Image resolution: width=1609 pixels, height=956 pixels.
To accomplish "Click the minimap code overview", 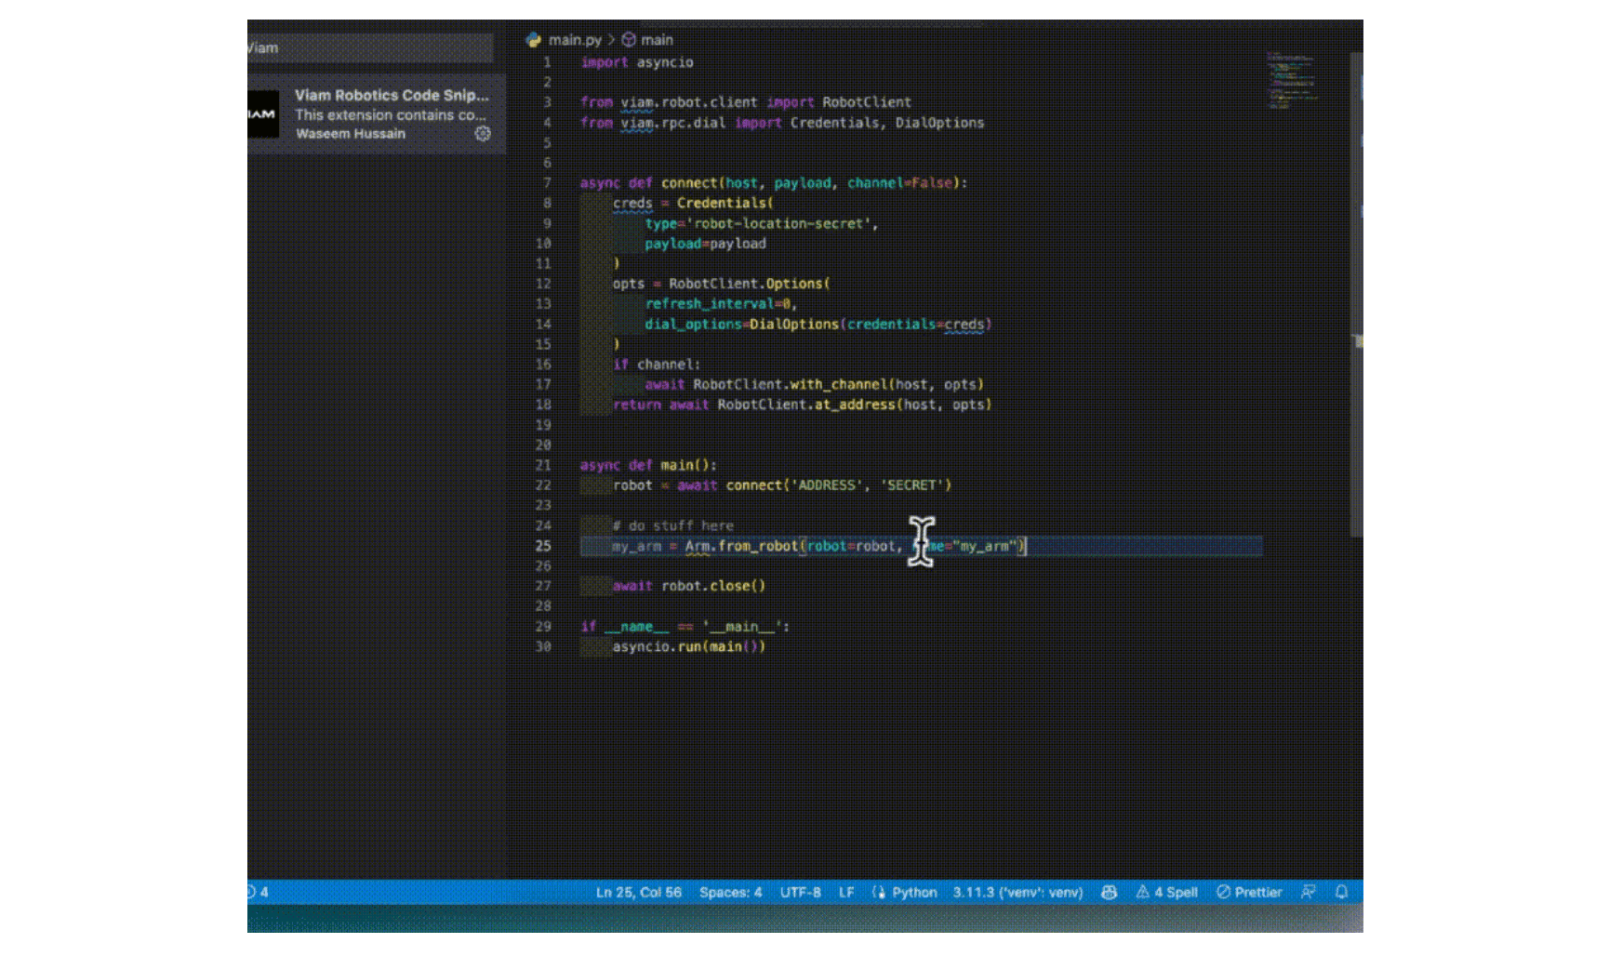I will (x=1293, y=81).
